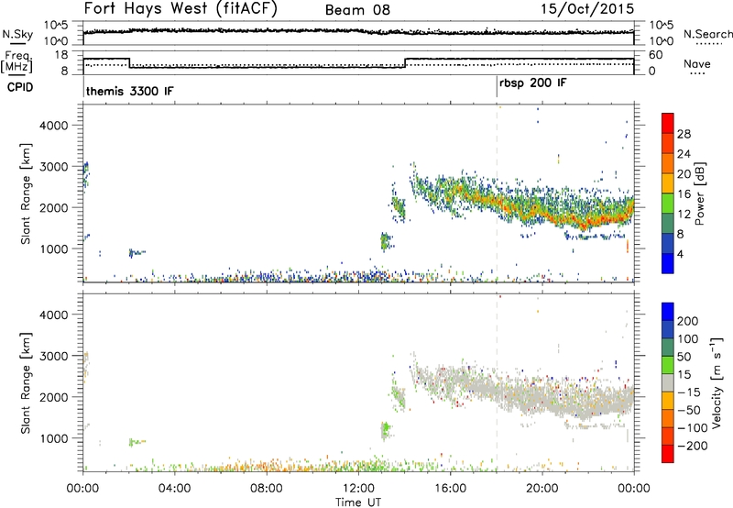Click the '-50' Velocity scale value
Image resolution: width=733 pixels, height=508 pixels.
coord(689,410)
